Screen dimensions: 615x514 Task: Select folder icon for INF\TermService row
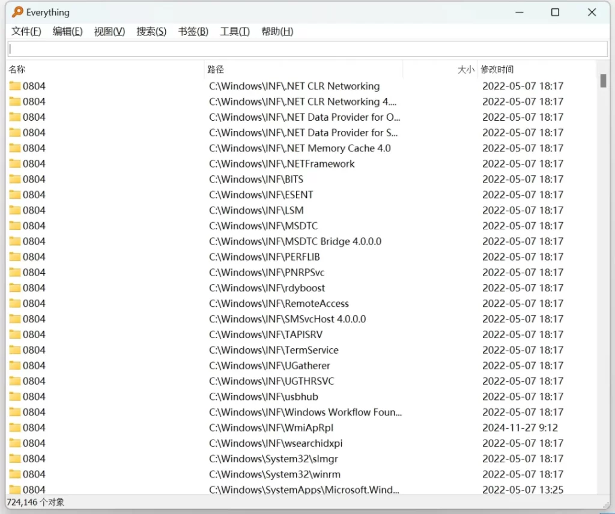pyautogui.click(x=15, y=349)
